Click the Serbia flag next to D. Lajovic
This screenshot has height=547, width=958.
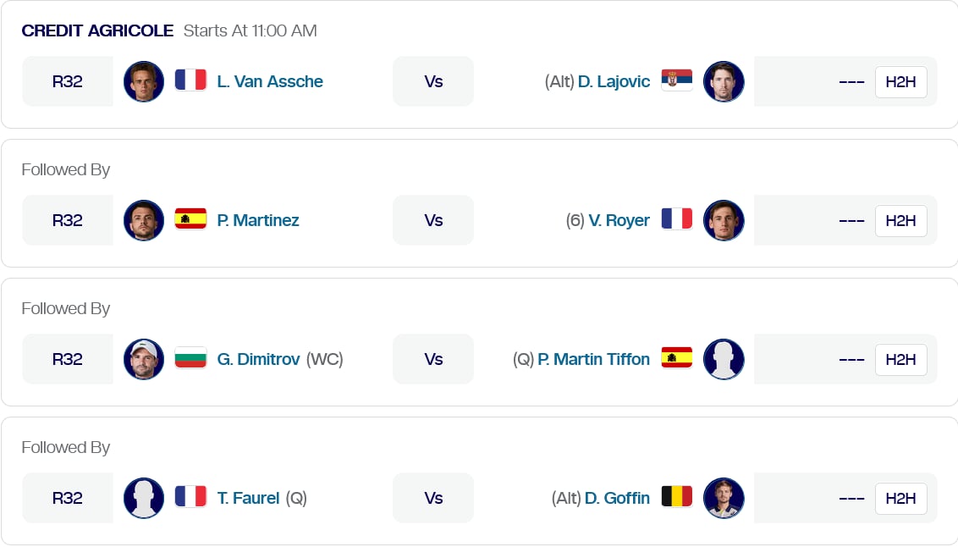click(676, 81)
